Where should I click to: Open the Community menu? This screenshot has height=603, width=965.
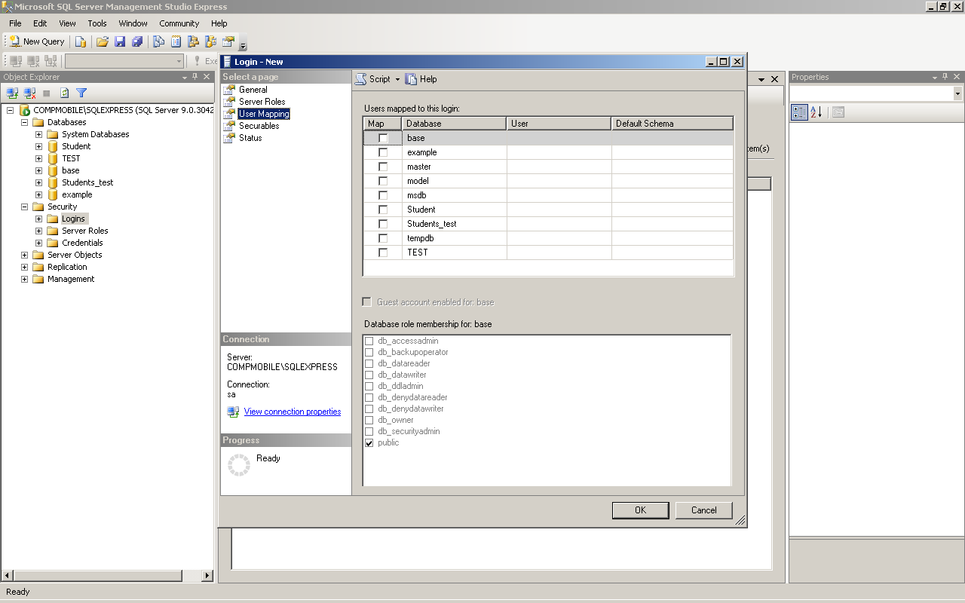click(179, 23)
